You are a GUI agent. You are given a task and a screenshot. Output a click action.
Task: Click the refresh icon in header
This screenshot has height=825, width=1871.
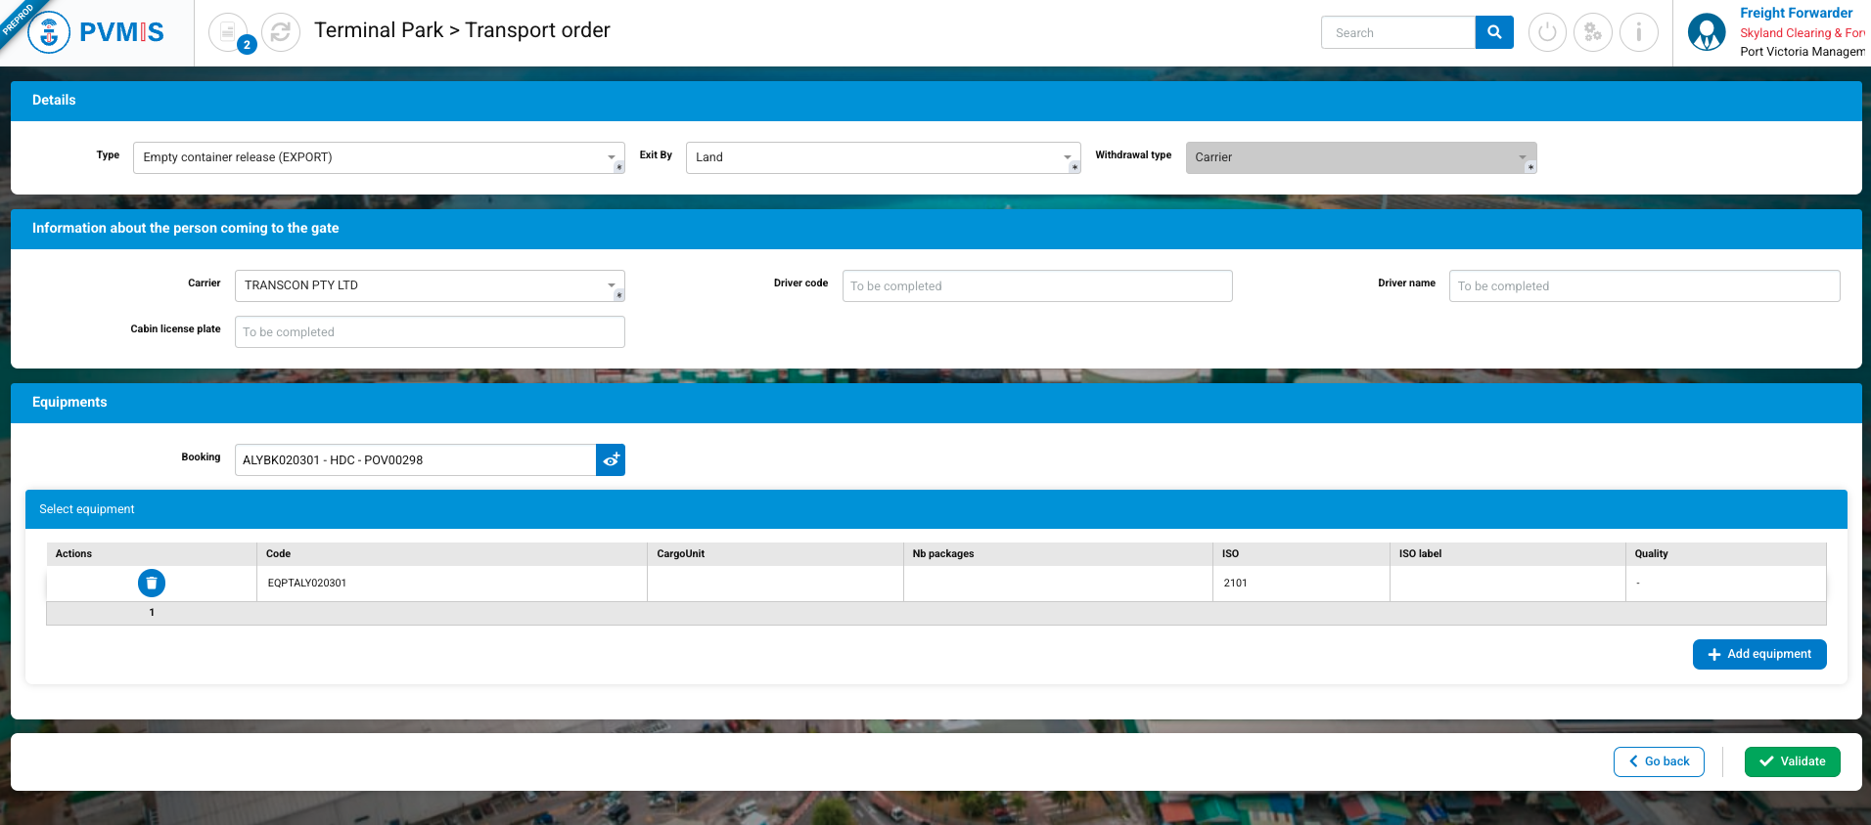pyautogui.click(x=281, y=32)
